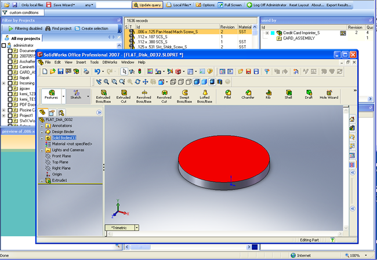Click the Find project button
377x260 pixels.
59,28
